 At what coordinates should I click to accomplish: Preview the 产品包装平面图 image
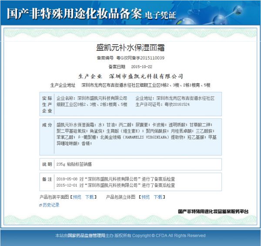pyautogui.click(x=77, y=197)
